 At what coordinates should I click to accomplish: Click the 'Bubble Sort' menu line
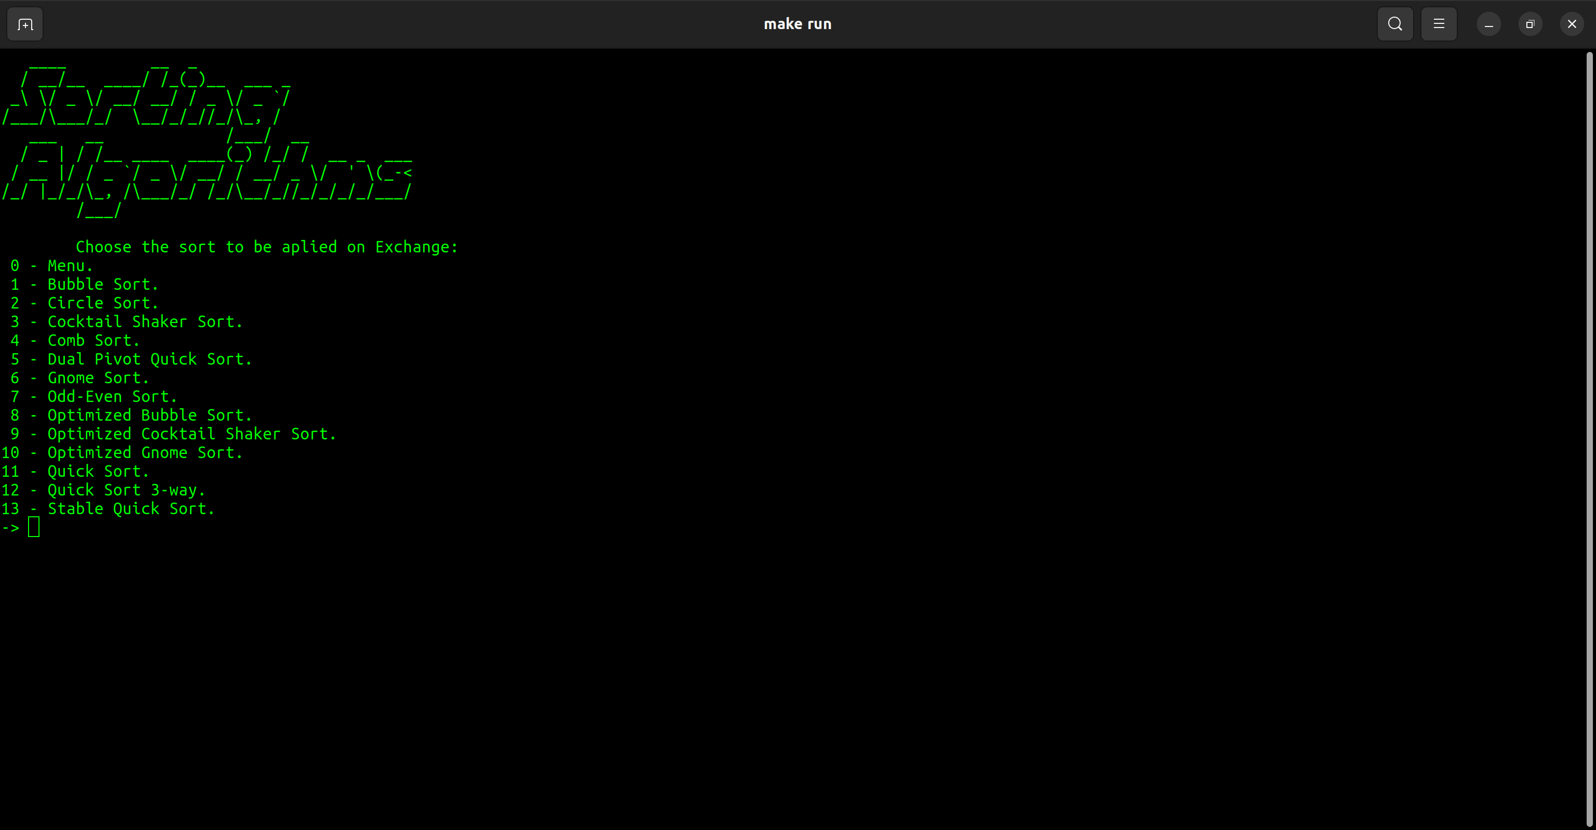pyautogui.click(x=103, y=284)
